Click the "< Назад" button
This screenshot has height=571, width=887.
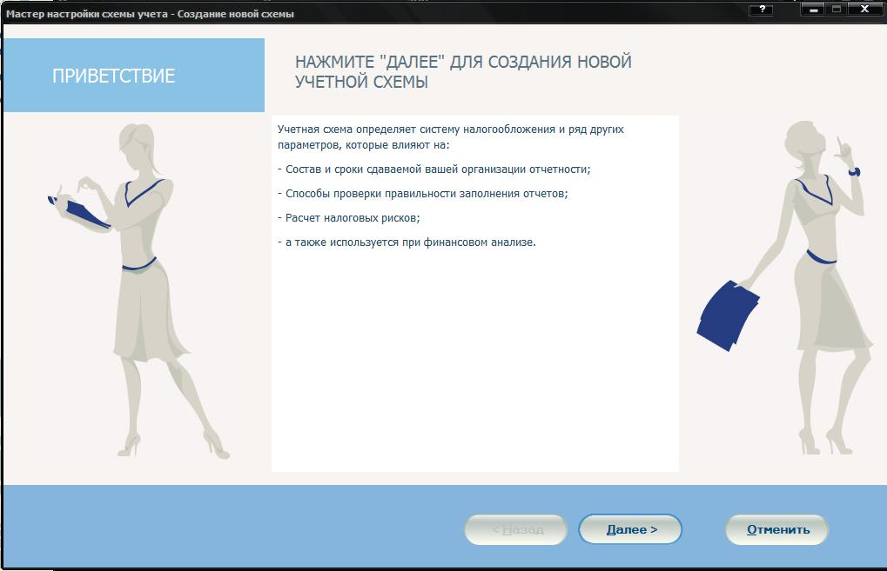516,530
